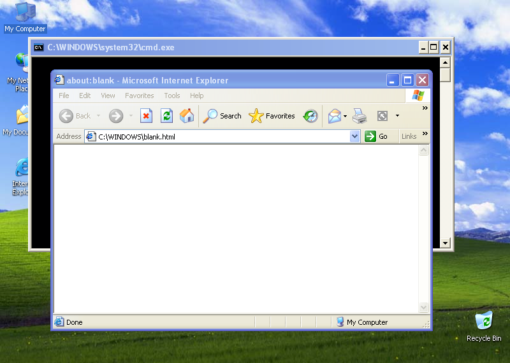
Task: Open the Back button history dropdown arrow
Action: click(x=98, y=116)
